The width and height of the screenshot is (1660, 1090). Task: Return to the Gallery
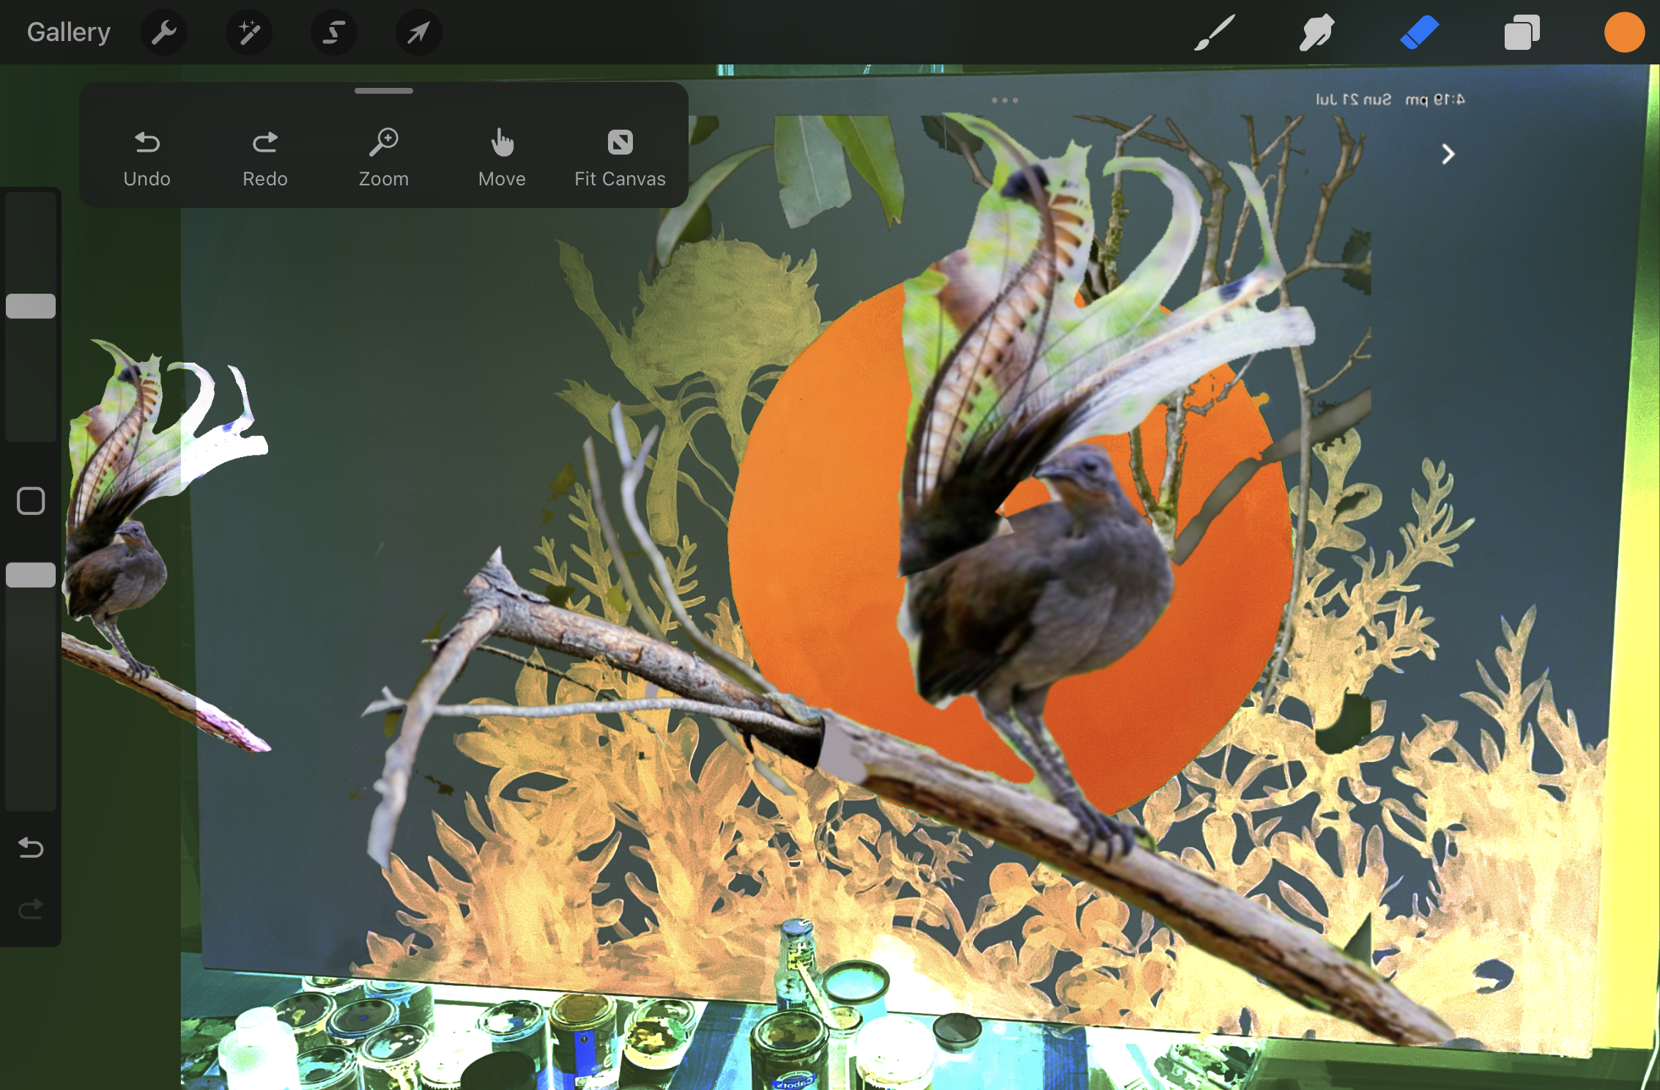click(69, 32)
